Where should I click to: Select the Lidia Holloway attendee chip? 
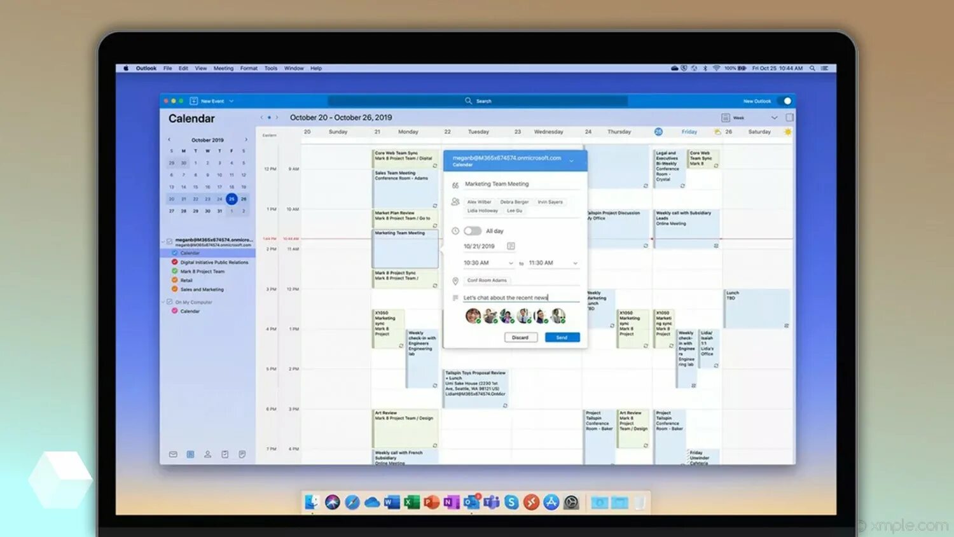click(483, 211)
